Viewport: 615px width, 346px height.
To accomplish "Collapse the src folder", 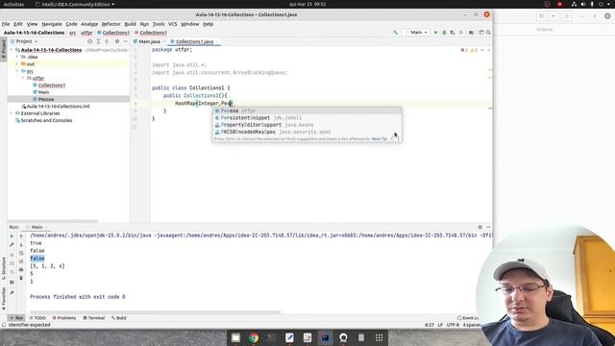I will point(17,71).
